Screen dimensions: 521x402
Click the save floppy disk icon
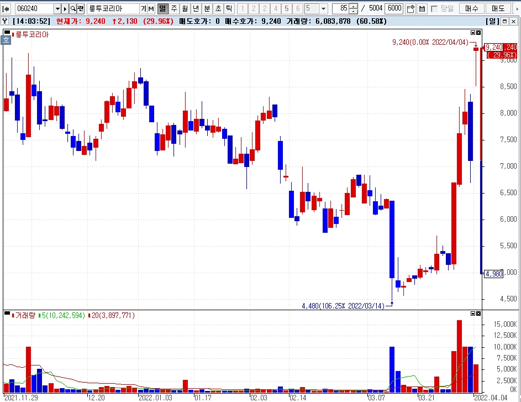422,8
